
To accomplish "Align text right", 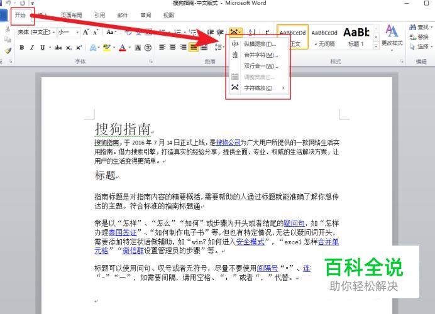I will click(183, 47).
